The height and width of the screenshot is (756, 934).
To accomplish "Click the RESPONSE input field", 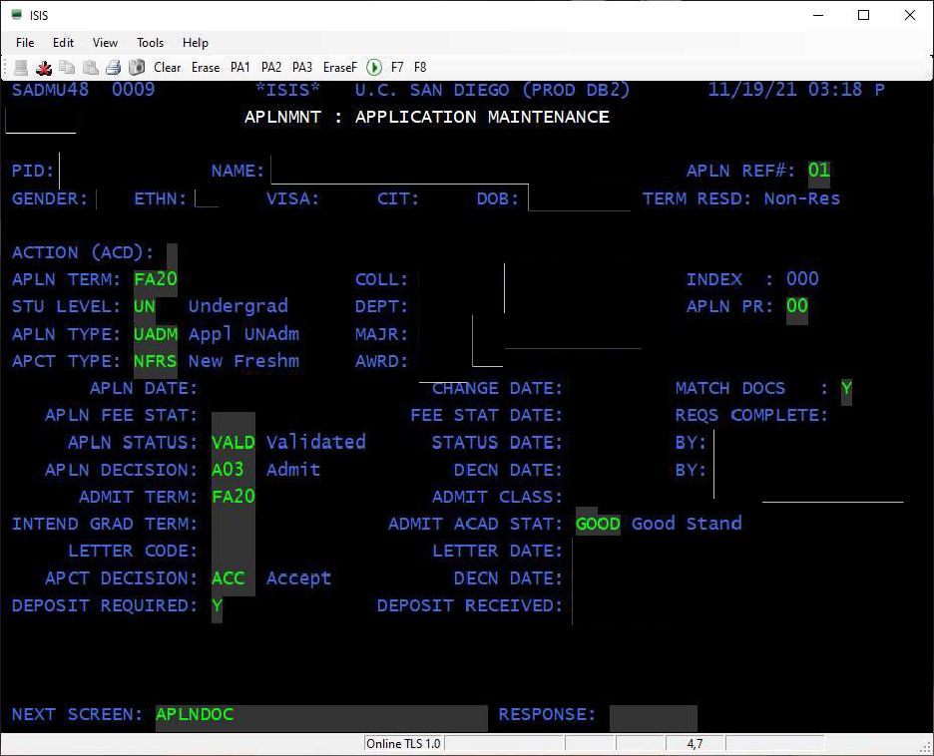I will coord(654,717).
